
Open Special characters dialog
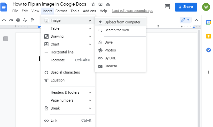(68, 73)
